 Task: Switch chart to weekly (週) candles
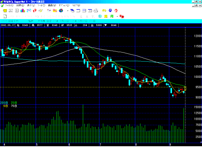pos(106,16)
